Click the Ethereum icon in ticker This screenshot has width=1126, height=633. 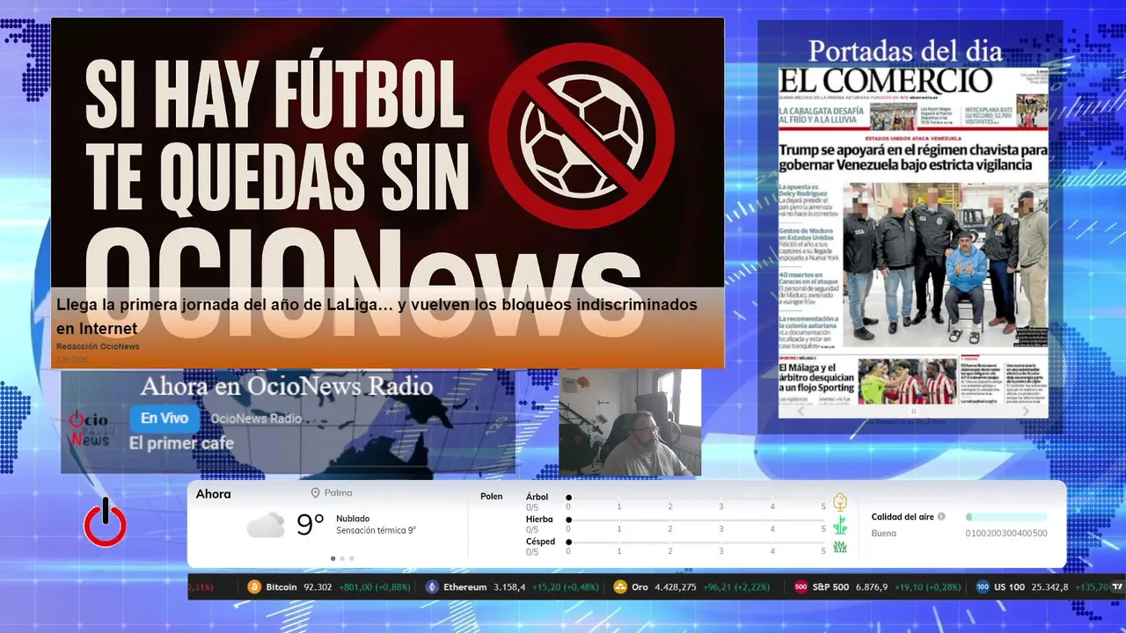[x=432, y=586]
